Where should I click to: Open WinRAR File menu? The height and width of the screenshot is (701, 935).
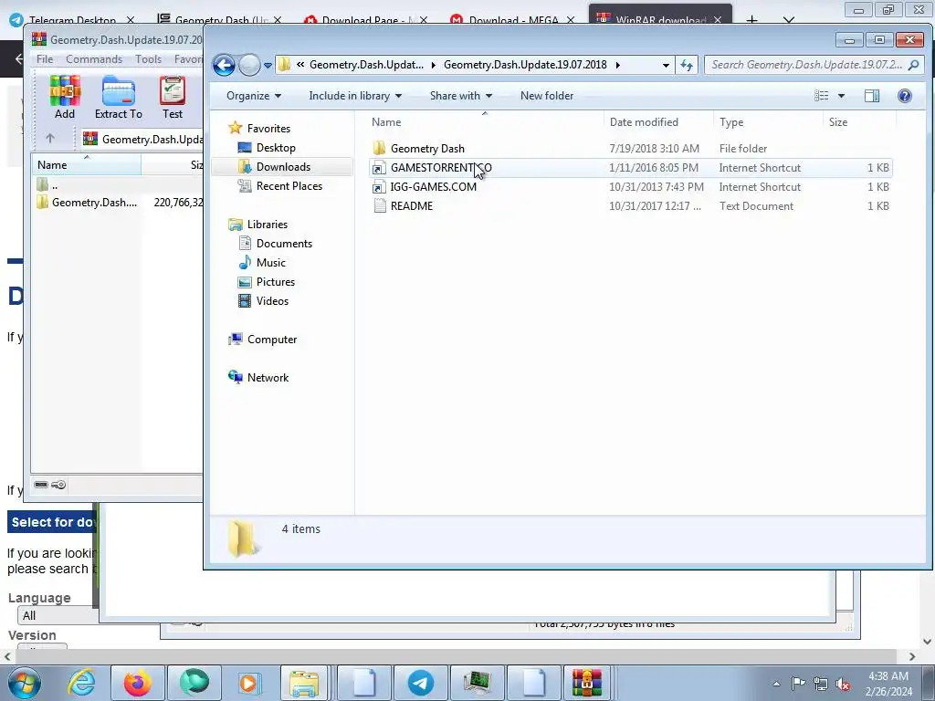[45, 59]
